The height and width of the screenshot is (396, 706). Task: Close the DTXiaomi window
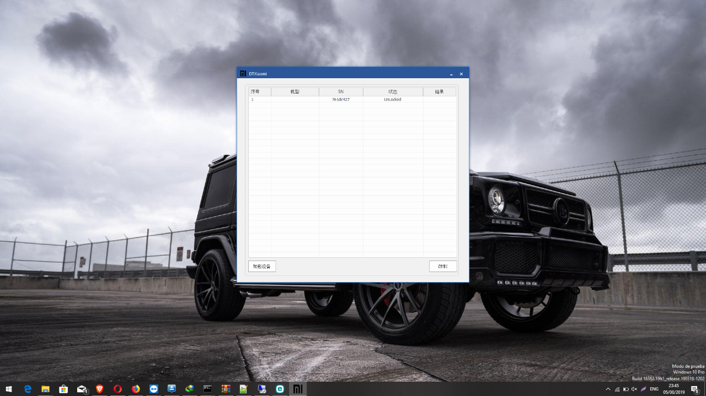461,74
